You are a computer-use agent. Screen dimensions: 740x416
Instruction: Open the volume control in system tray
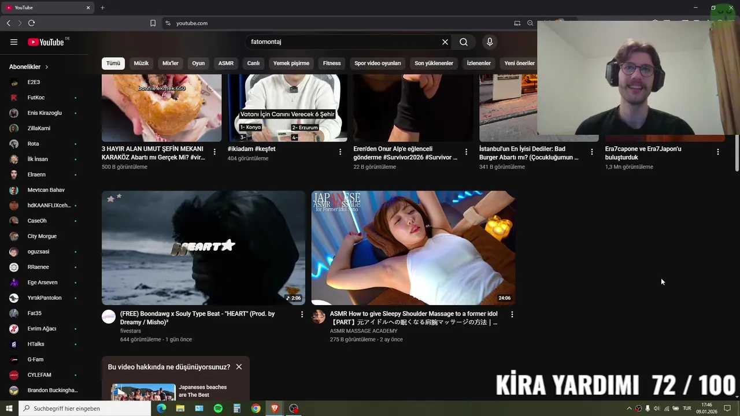(x=657, y=408)
